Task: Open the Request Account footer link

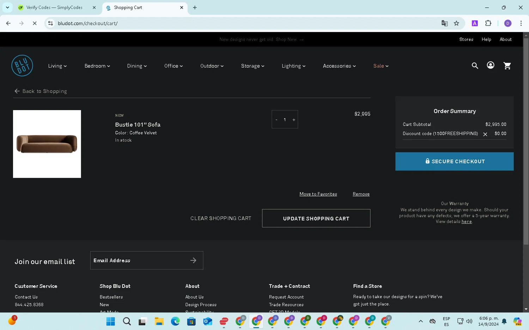Action: click(286, 297)
